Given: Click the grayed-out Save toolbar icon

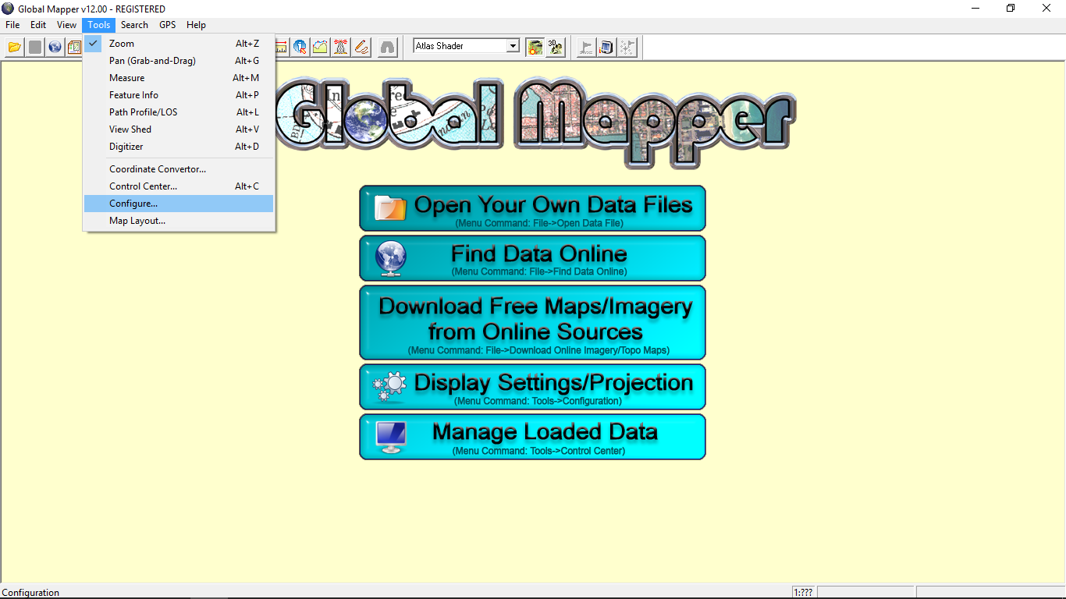Looking at the screenshot, I should (35, 47).
